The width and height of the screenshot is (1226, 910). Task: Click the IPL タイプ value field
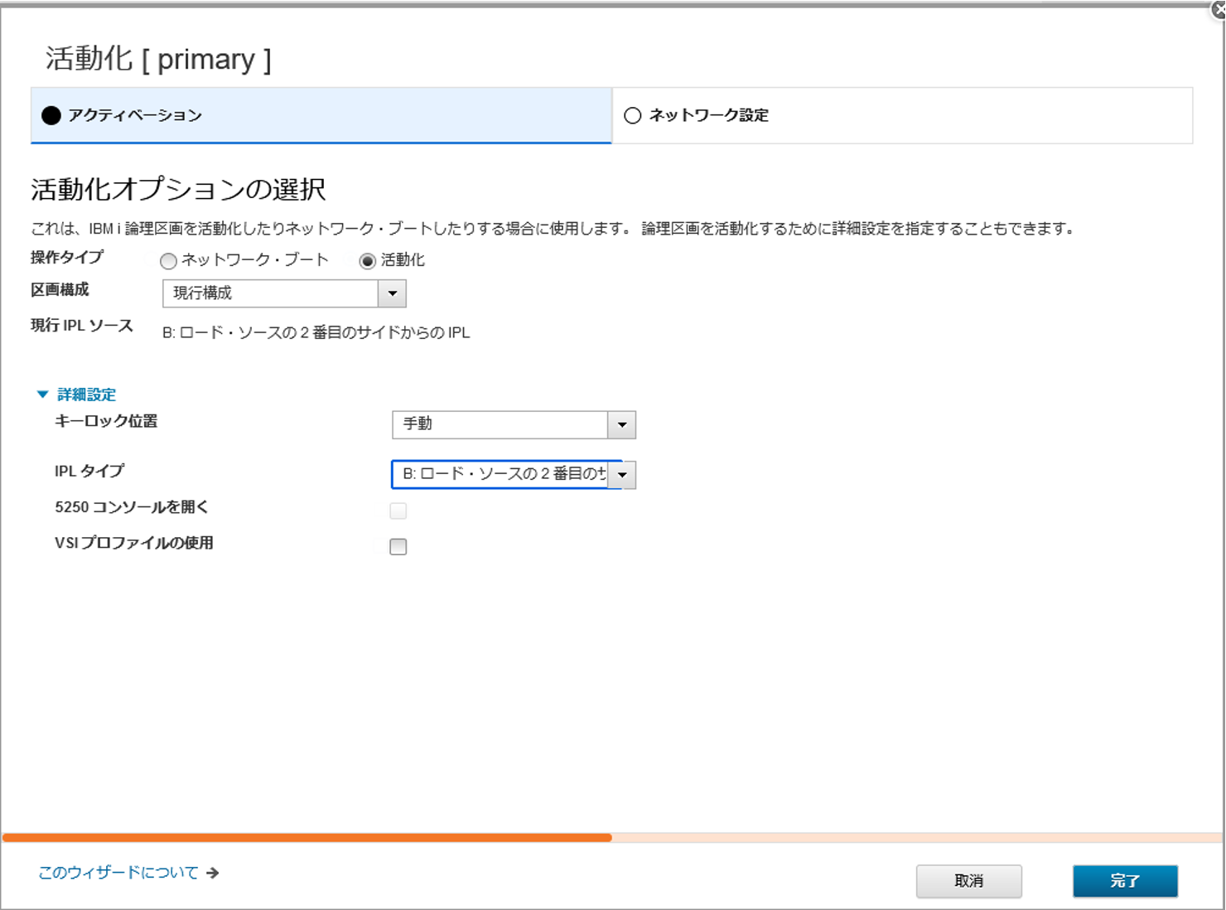(x=500, y=475)
